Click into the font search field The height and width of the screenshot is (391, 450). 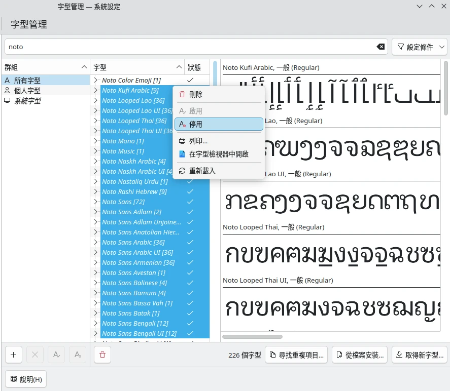(193, 47)
